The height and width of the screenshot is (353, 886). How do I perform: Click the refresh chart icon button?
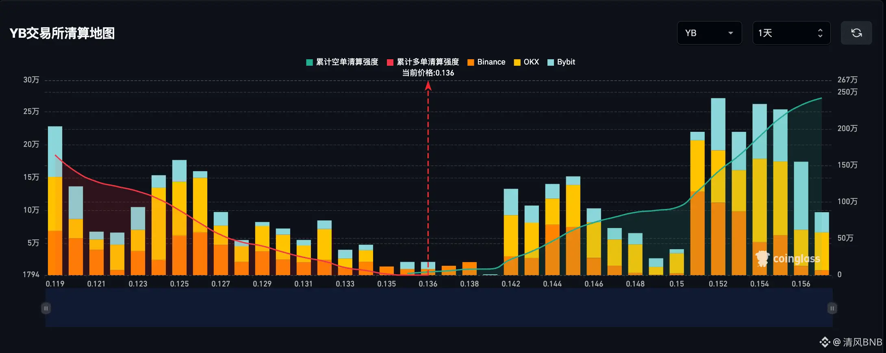click(856, 33)
